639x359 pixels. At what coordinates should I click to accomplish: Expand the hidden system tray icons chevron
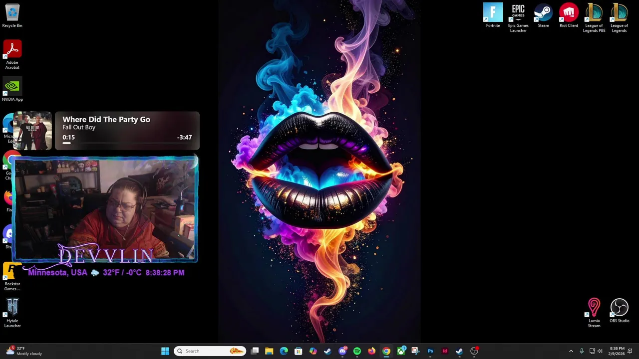pyautogui.click(x=571, y=351)
